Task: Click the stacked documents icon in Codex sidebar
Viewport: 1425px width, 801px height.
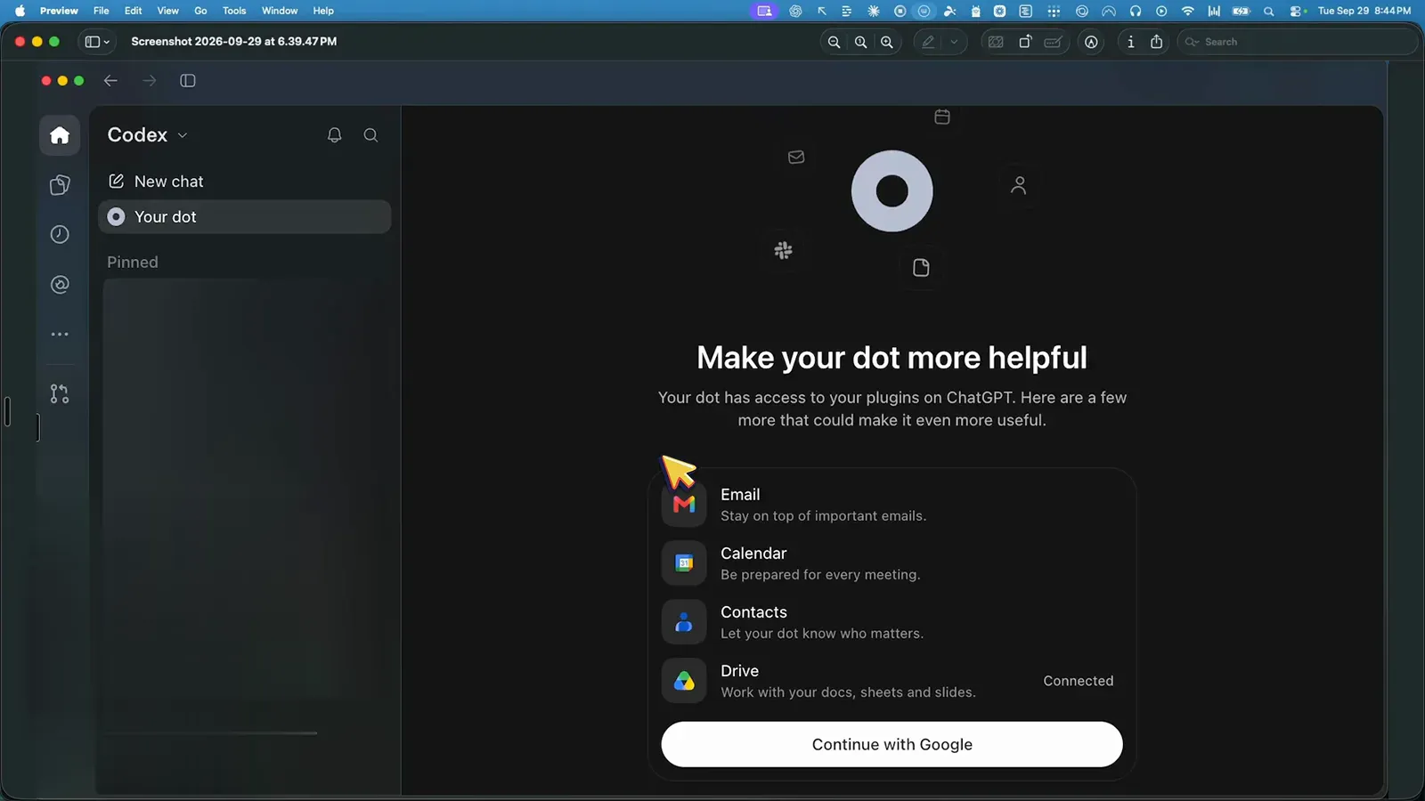Action: pyautogui.click(x=60, y=185)
